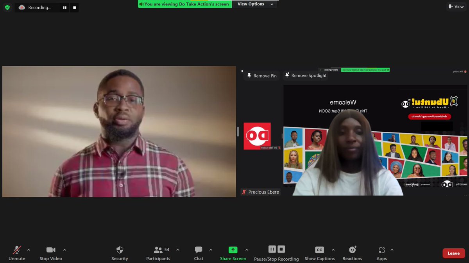The image size is (469, 263).
Task: Open the Security shield menu
Action: coord(120,253)
